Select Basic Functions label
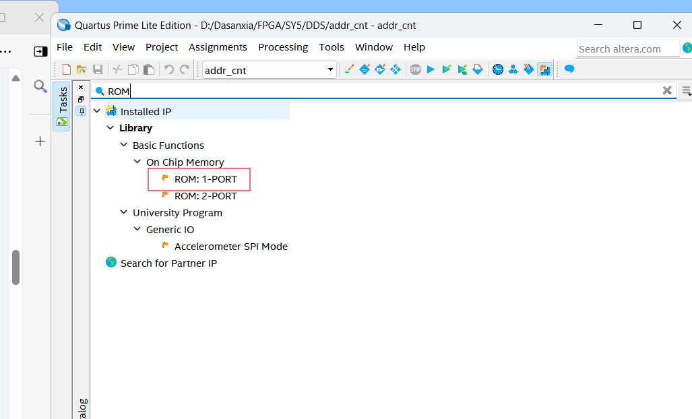This screenshot has width=692, height=419. click(168, 145)
